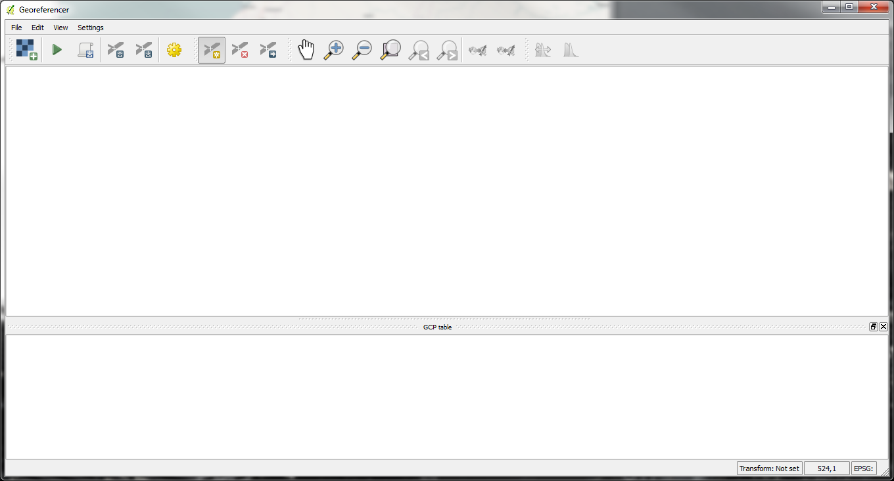894x481 pixels.
Task: Toggle the Add Point tool
Action: point(212,50)
